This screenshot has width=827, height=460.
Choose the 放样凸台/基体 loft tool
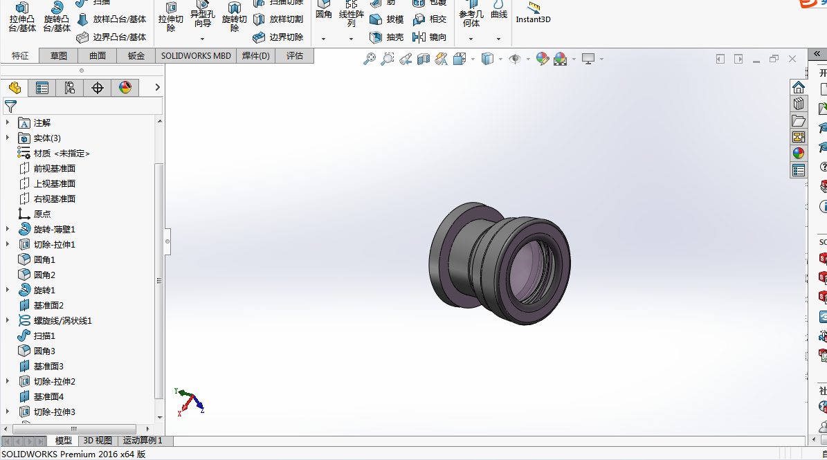[111, 19]
